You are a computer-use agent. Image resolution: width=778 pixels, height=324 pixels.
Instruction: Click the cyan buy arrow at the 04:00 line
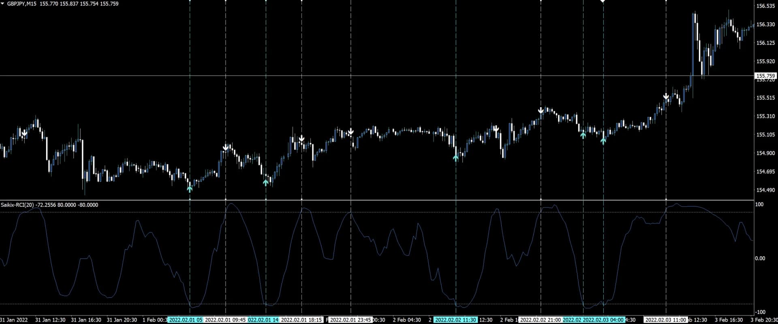(x=603, y=141)
